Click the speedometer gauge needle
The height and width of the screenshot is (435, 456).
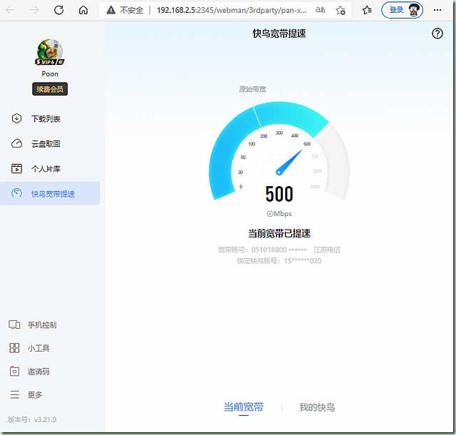tap(289, 163)
